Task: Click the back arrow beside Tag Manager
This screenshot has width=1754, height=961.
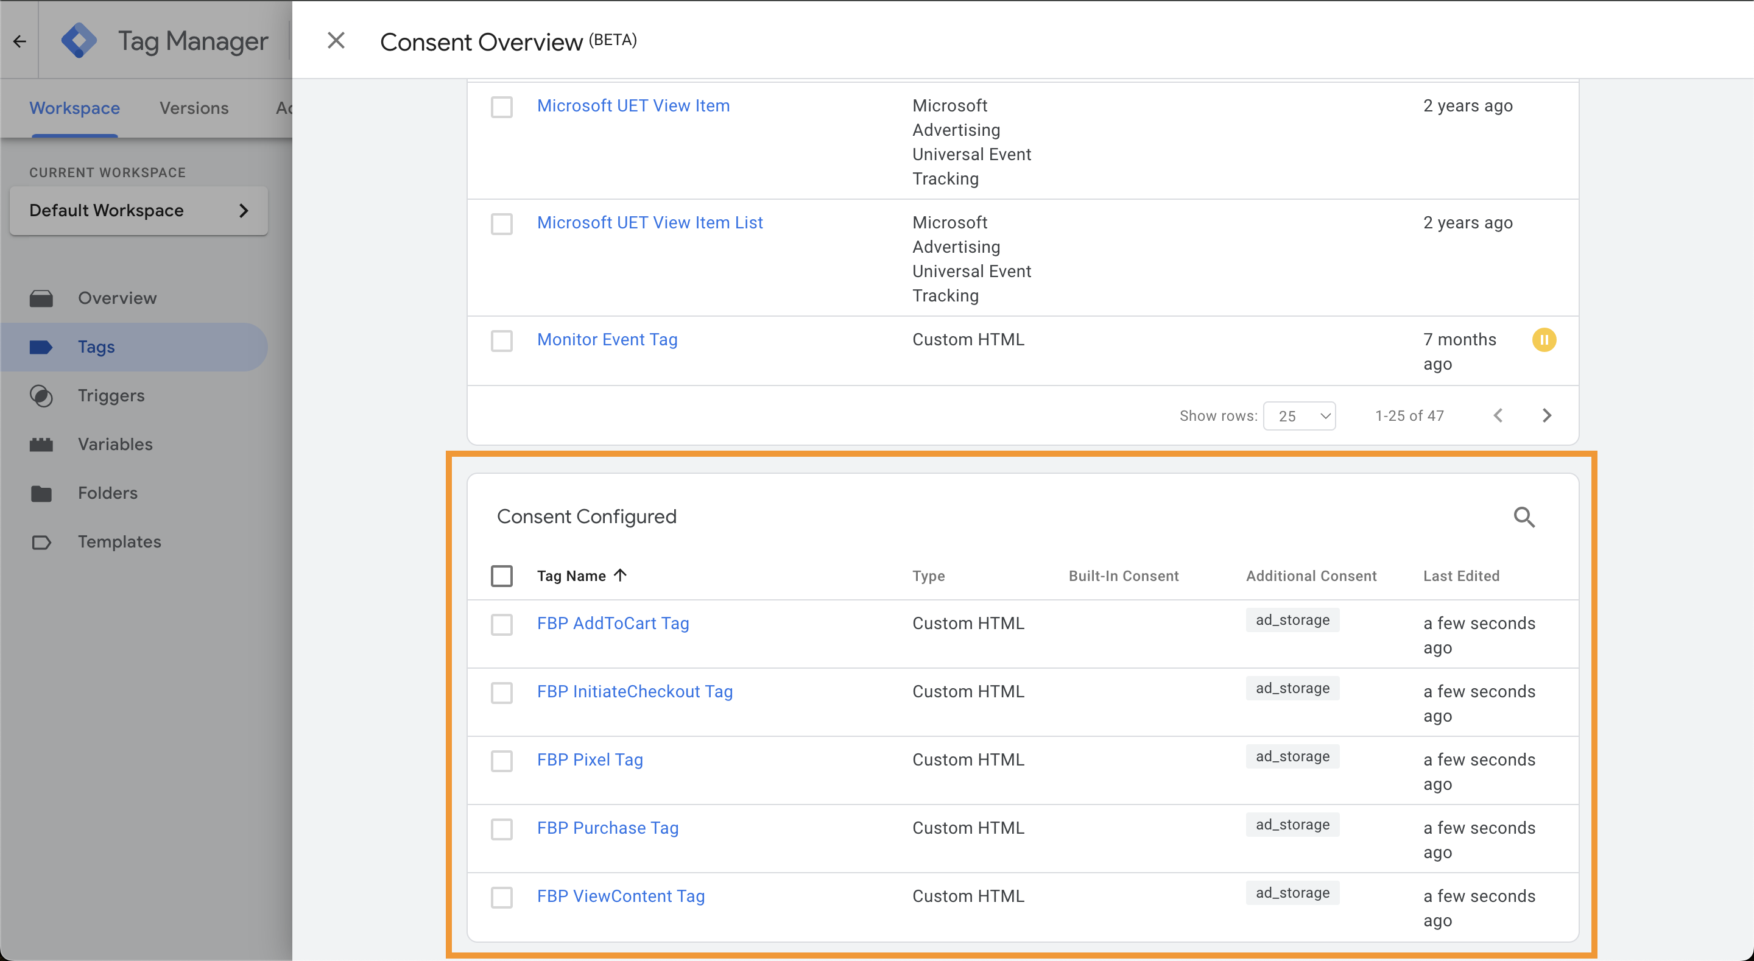Action: 19,41
